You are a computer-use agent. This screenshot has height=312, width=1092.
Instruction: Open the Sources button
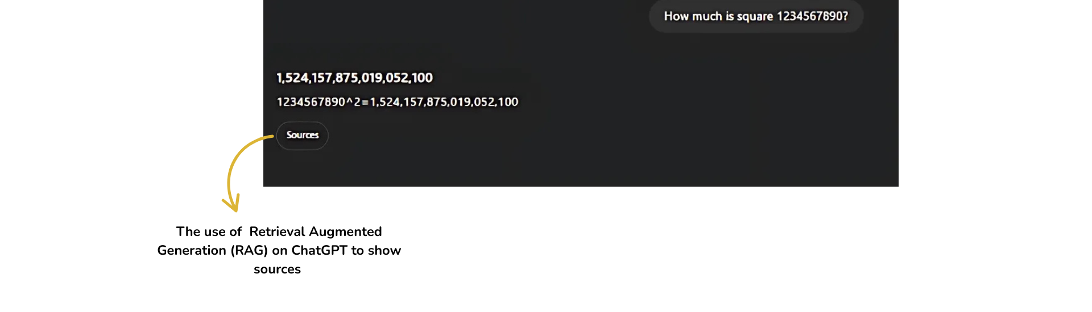302,136
